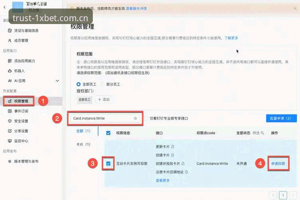
Task: Open the 注册卡片回调地址 doc icon
Action: [x=186, y=172]
